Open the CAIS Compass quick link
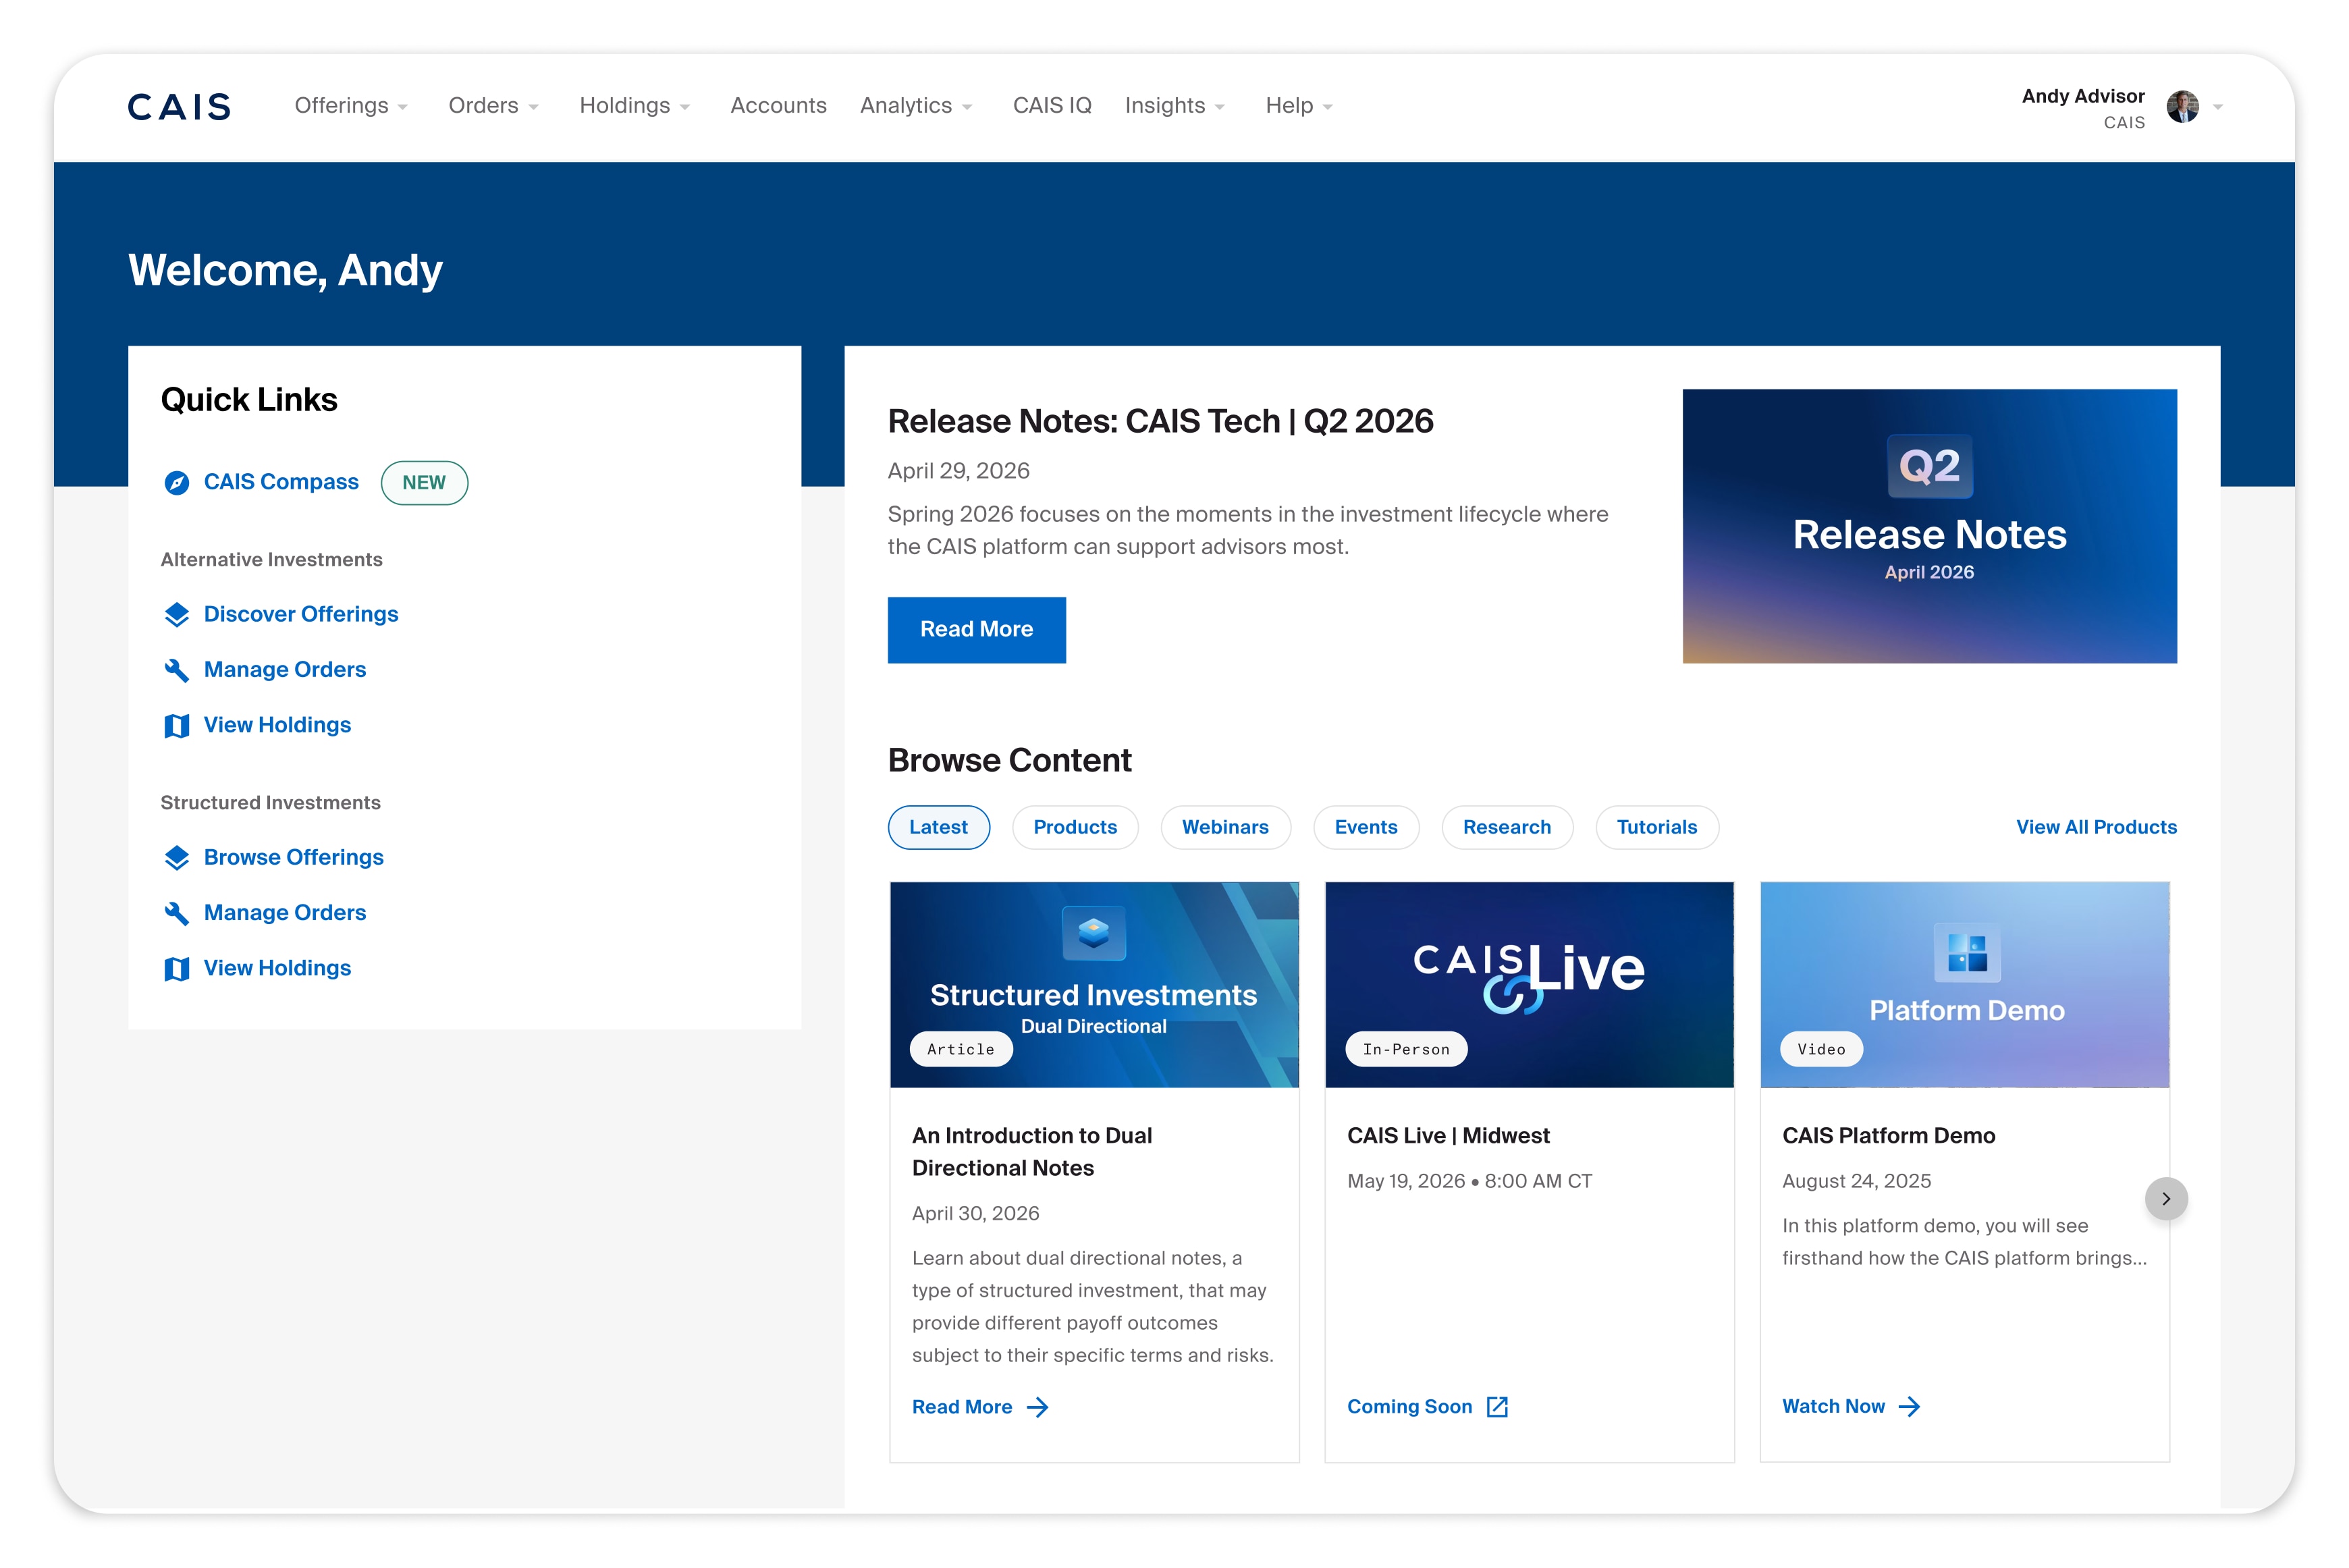 tap(281, 483)
